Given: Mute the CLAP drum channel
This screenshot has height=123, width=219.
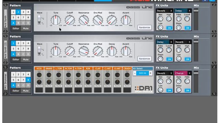Looking at the screenshot, I should tap(98, 86).
